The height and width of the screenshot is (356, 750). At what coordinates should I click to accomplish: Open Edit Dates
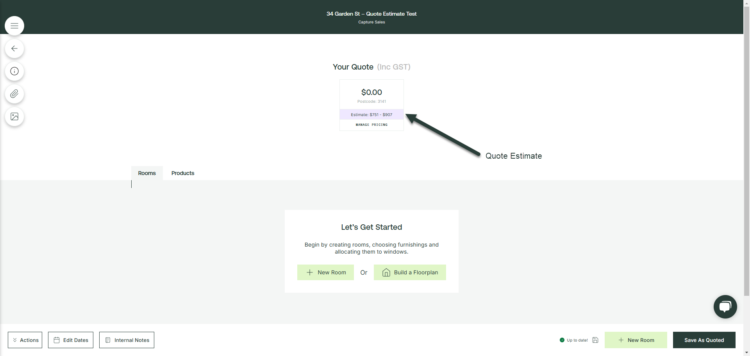click(x=71, y=340)
